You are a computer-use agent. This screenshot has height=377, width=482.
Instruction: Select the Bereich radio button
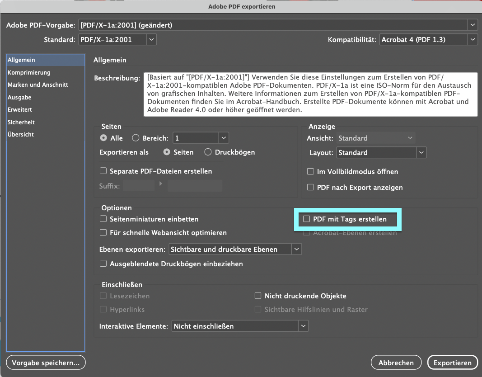pos(136,138)
